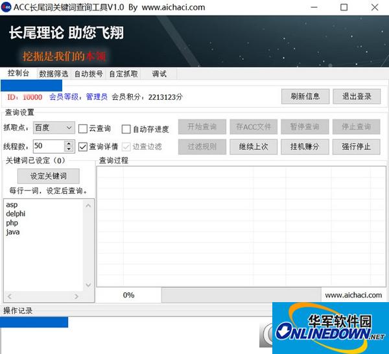Open the 数据筛选 tab

click(x=54, y=74)
